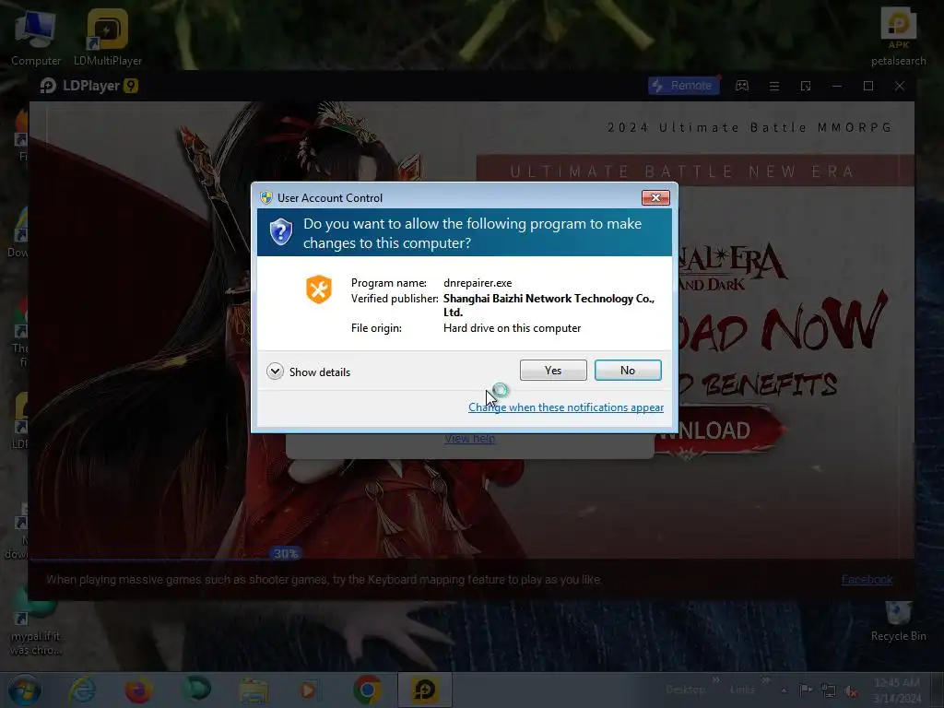Launch Google Chrome from taskbar
The height and width of the screenshot is (708, 944).
367,690
